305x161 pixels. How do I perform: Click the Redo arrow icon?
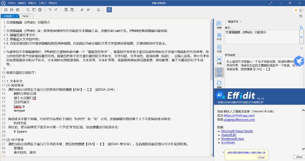coord(56,9)
